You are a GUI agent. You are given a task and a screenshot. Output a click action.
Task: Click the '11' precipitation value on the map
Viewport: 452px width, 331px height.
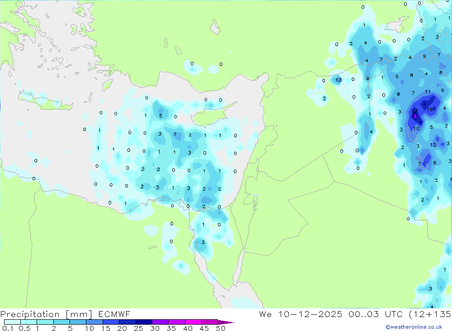pos(428,92)
